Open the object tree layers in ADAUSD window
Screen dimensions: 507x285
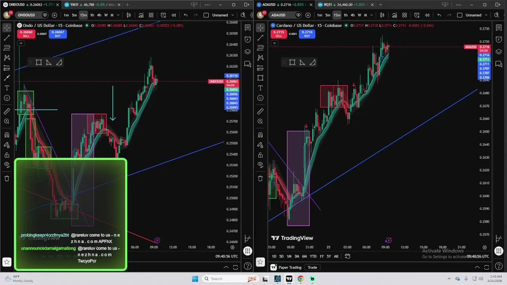[499, 51]
